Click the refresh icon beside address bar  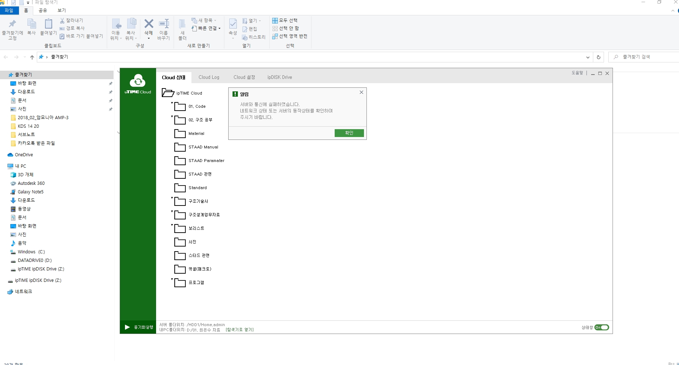[x=599, y=57]
